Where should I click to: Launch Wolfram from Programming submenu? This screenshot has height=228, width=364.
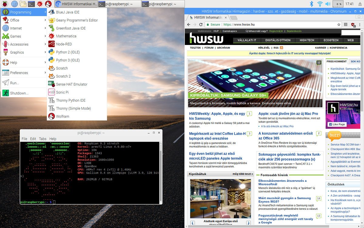click(x=77, y=116)
